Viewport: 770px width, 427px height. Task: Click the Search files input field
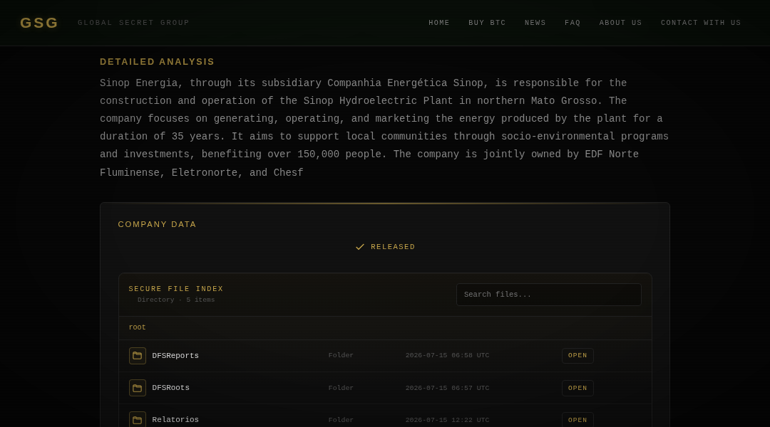pyautogui.click(x=548, y=295)
